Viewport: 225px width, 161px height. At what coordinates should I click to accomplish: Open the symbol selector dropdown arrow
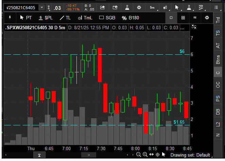(41, 7)
